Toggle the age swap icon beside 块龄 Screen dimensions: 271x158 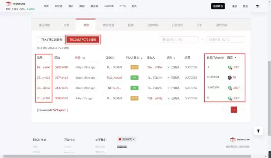pos(84,58)
